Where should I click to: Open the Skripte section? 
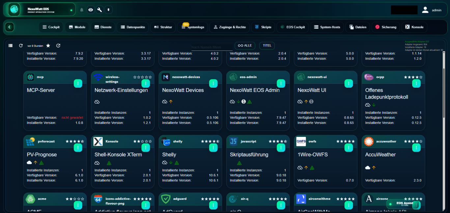(x=263, y=27)
